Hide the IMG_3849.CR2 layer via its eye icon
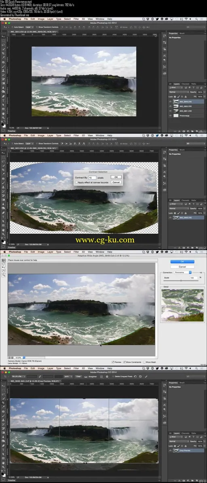207x483 pixels. pos(170,101)
